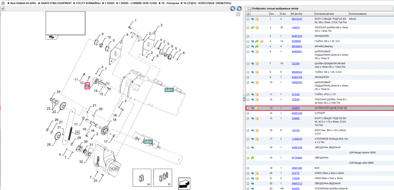Viewport: 394px width, 190px height.
Task: Open part number 11068376 link
Action: [x=297, y=139]
